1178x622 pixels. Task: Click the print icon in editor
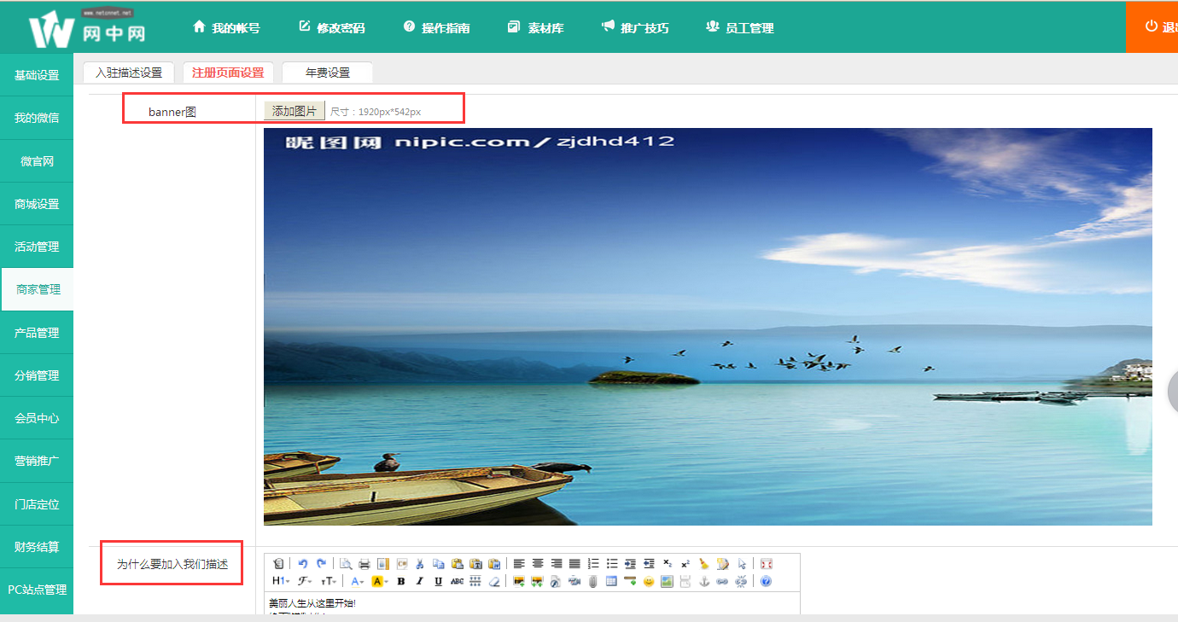click(364, 564)
